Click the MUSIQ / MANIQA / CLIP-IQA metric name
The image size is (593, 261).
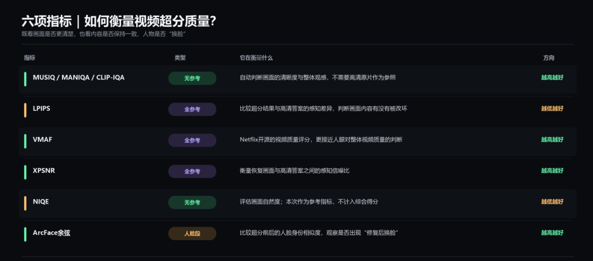[x=79, y=77]
